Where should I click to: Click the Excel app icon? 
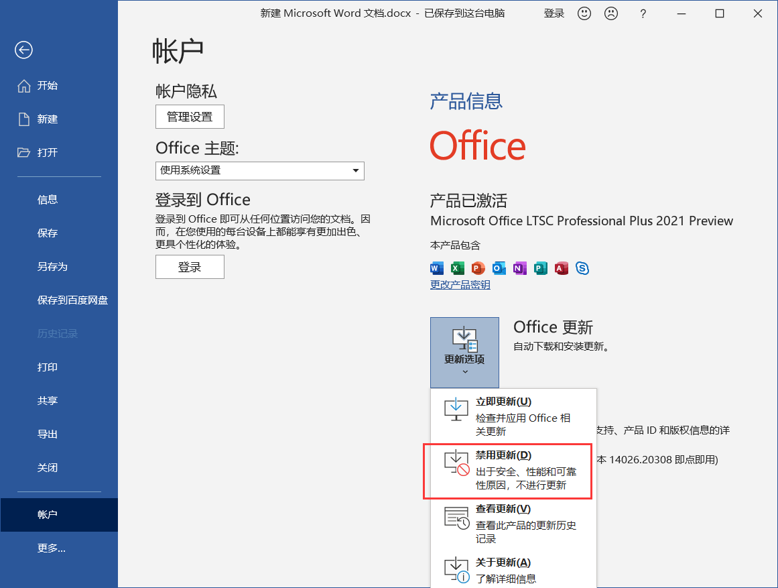pyautogui.click(x=457, y=268)
